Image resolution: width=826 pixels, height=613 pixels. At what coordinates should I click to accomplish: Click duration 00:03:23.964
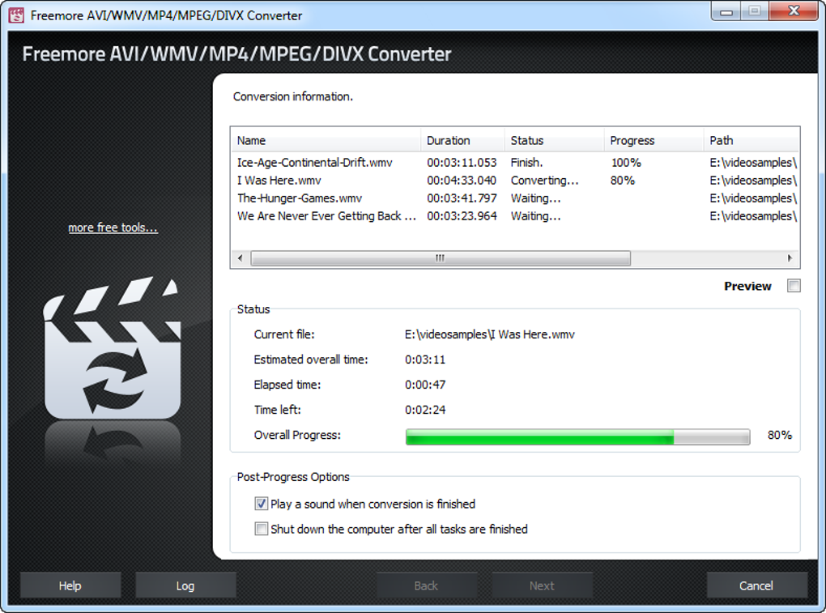pos(462,216)
